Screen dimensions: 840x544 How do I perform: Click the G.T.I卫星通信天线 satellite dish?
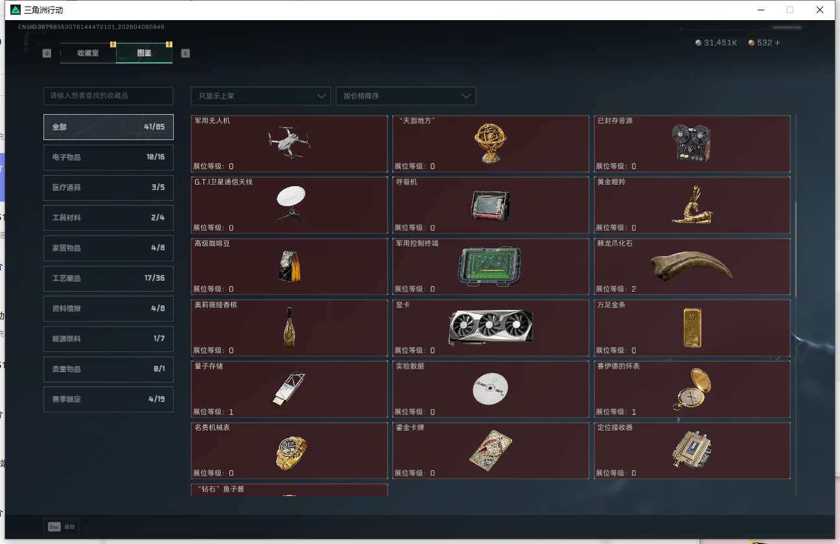289,205
